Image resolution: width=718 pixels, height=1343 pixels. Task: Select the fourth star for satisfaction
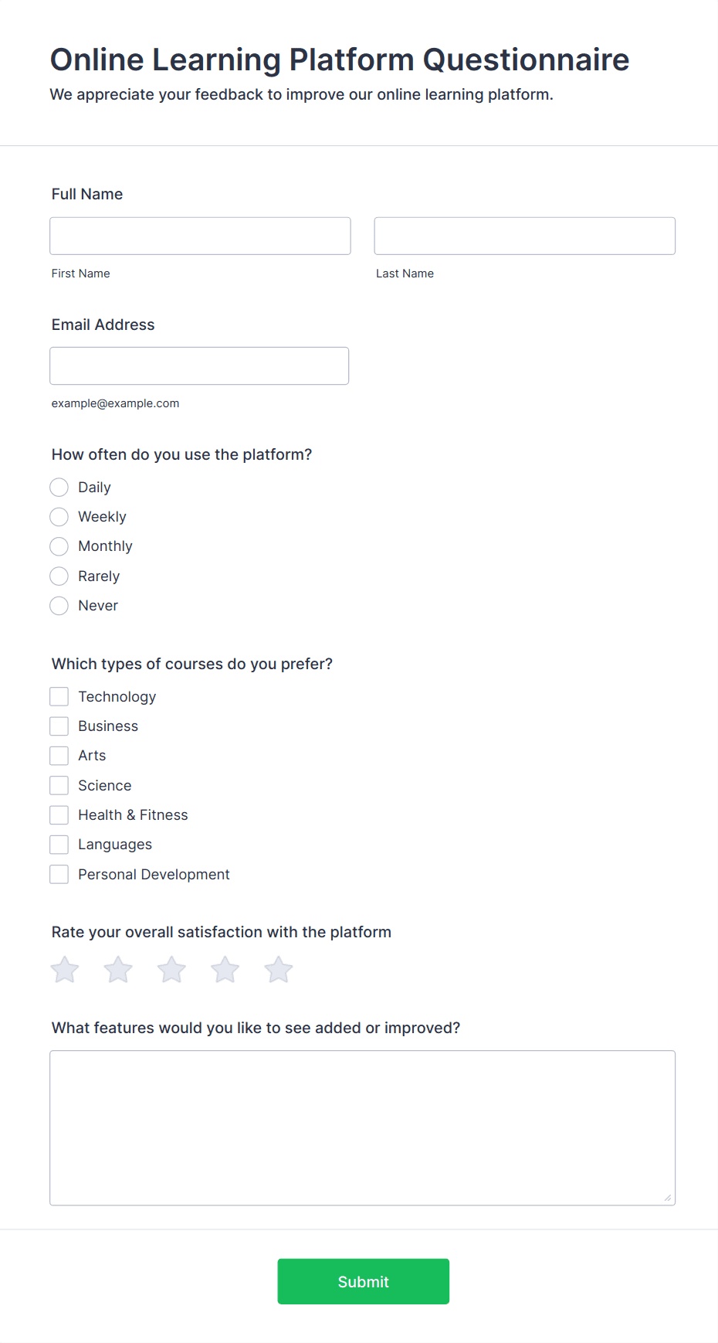tap(225, 969)
